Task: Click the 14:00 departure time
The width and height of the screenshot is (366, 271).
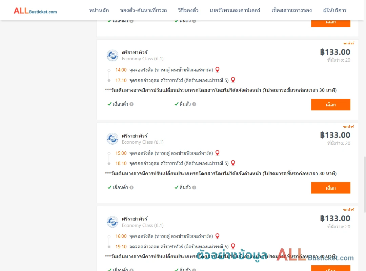Action: [x=121, y=70]
